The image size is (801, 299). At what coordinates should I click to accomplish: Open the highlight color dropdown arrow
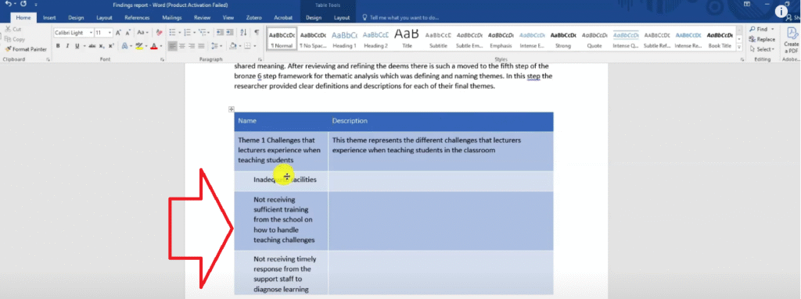coord(146,46)
